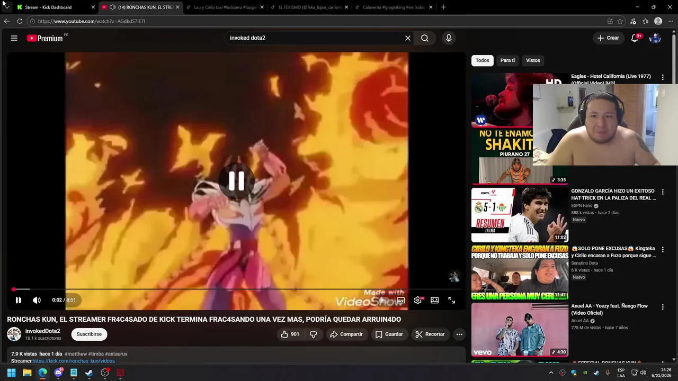Image resolution: width=678 pixels, height=381 pixels.
Task: Reload the YouTube page
Action: point(20,21)
